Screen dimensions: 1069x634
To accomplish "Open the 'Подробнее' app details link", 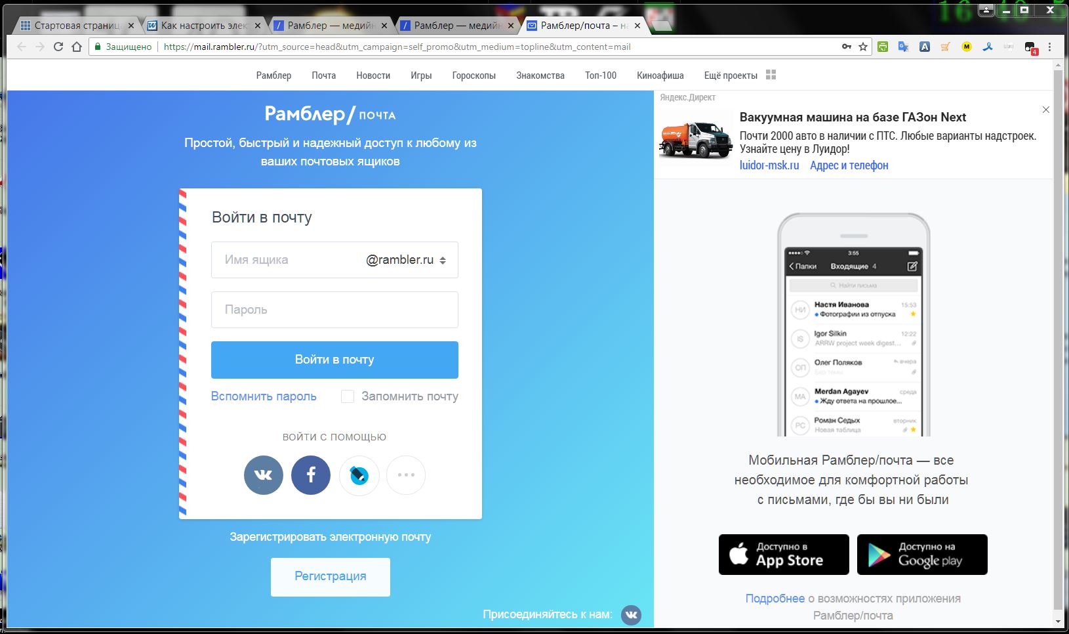I will [x=775, y=599].
